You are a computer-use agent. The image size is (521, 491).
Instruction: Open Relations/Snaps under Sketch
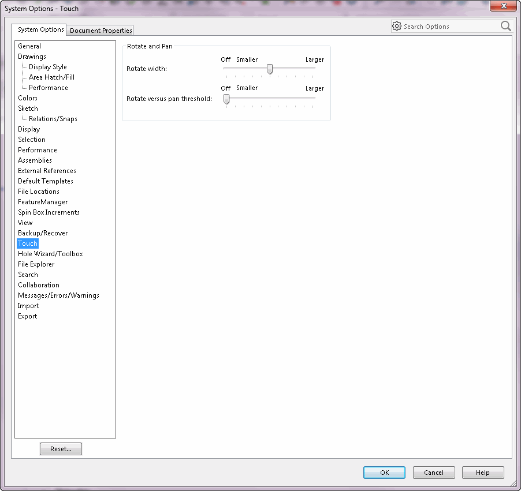click(x=53, y=119)
